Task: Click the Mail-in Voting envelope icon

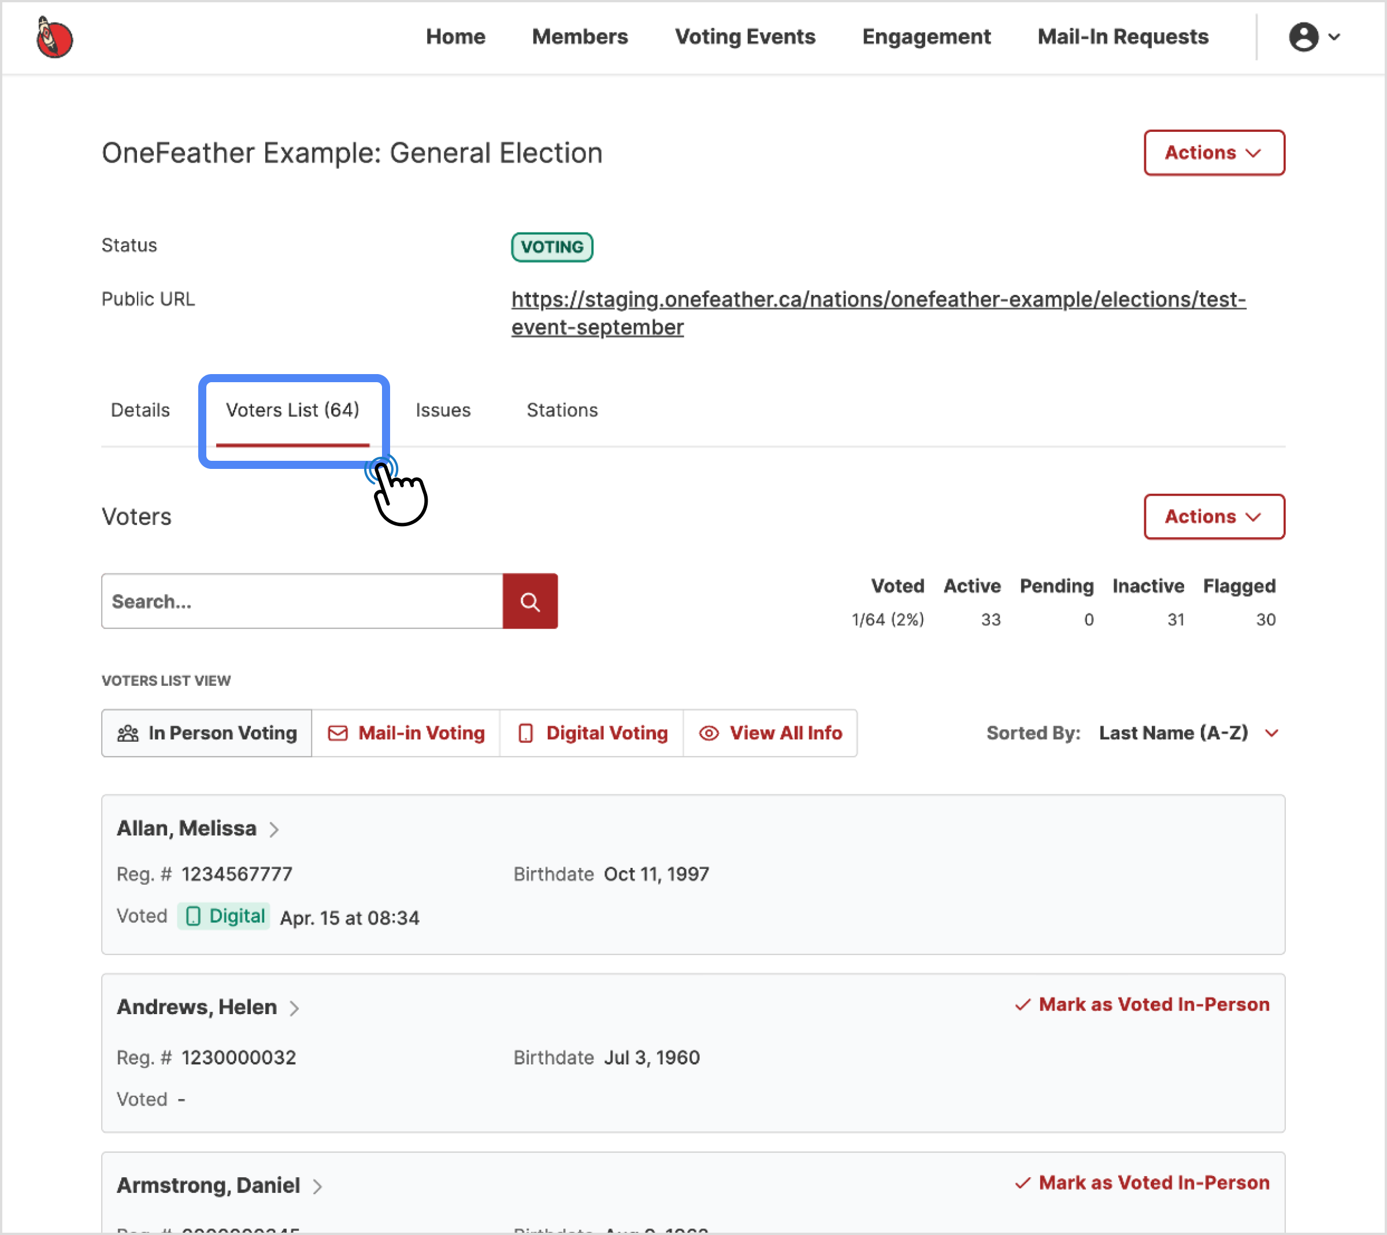Action: click(x=338, y=733)
